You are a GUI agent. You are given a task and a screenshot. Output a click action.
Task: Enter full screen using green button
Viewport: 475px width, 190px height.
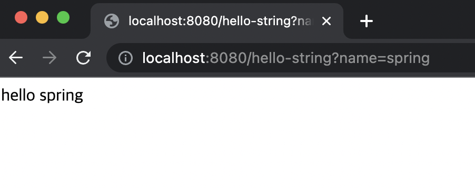click(x=63, y=17)
